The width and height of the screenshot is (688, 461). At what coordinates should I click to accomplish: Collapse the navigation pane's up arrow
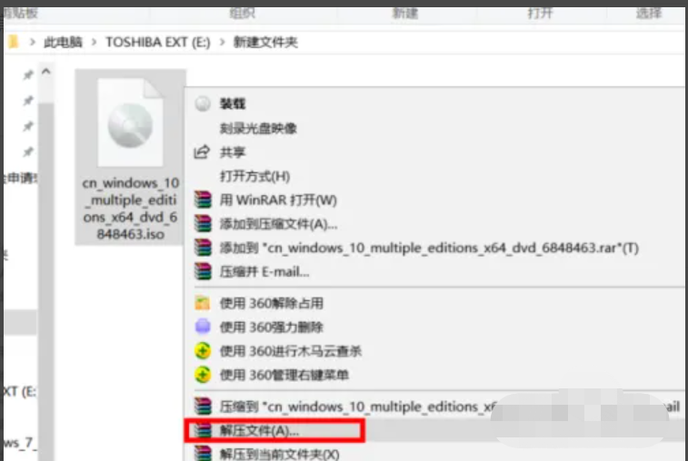point(46,72)
